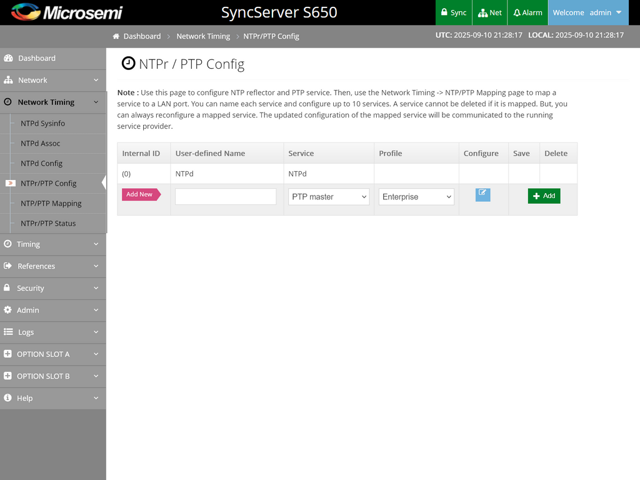Click the home icon in breadcrumb
Screen dimensions: 640x480
[x=116, y=36]
